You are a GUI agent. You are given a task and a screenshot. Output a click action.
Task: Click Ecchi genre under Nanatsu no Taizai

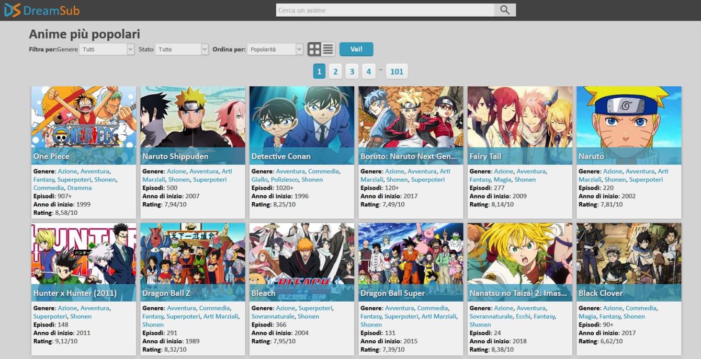click(523, 316)
